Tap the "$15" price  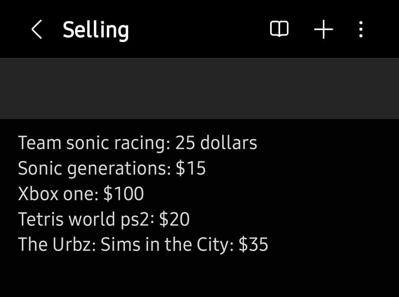click(x=191, y=169)
